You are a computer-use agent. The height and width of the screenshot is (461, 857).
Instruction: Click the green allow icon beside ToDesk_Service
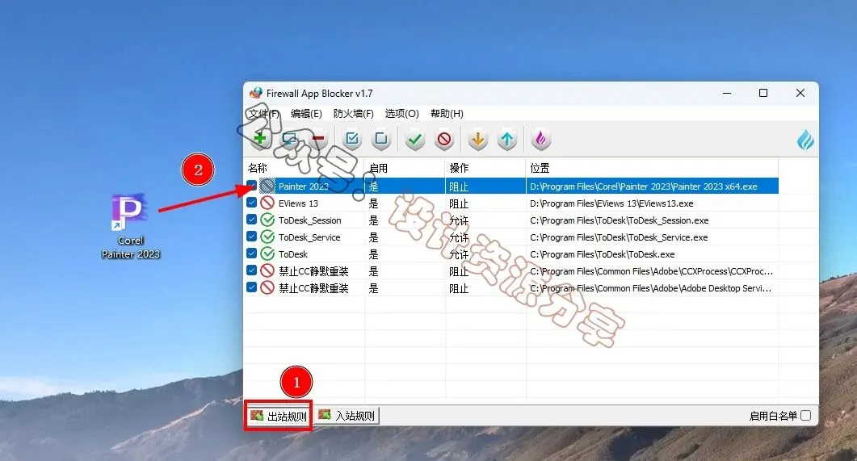267,237
